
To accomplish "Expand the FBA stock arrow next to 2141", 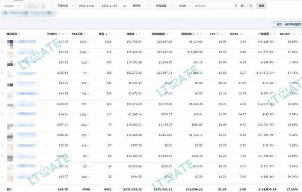I will [88, 52].
